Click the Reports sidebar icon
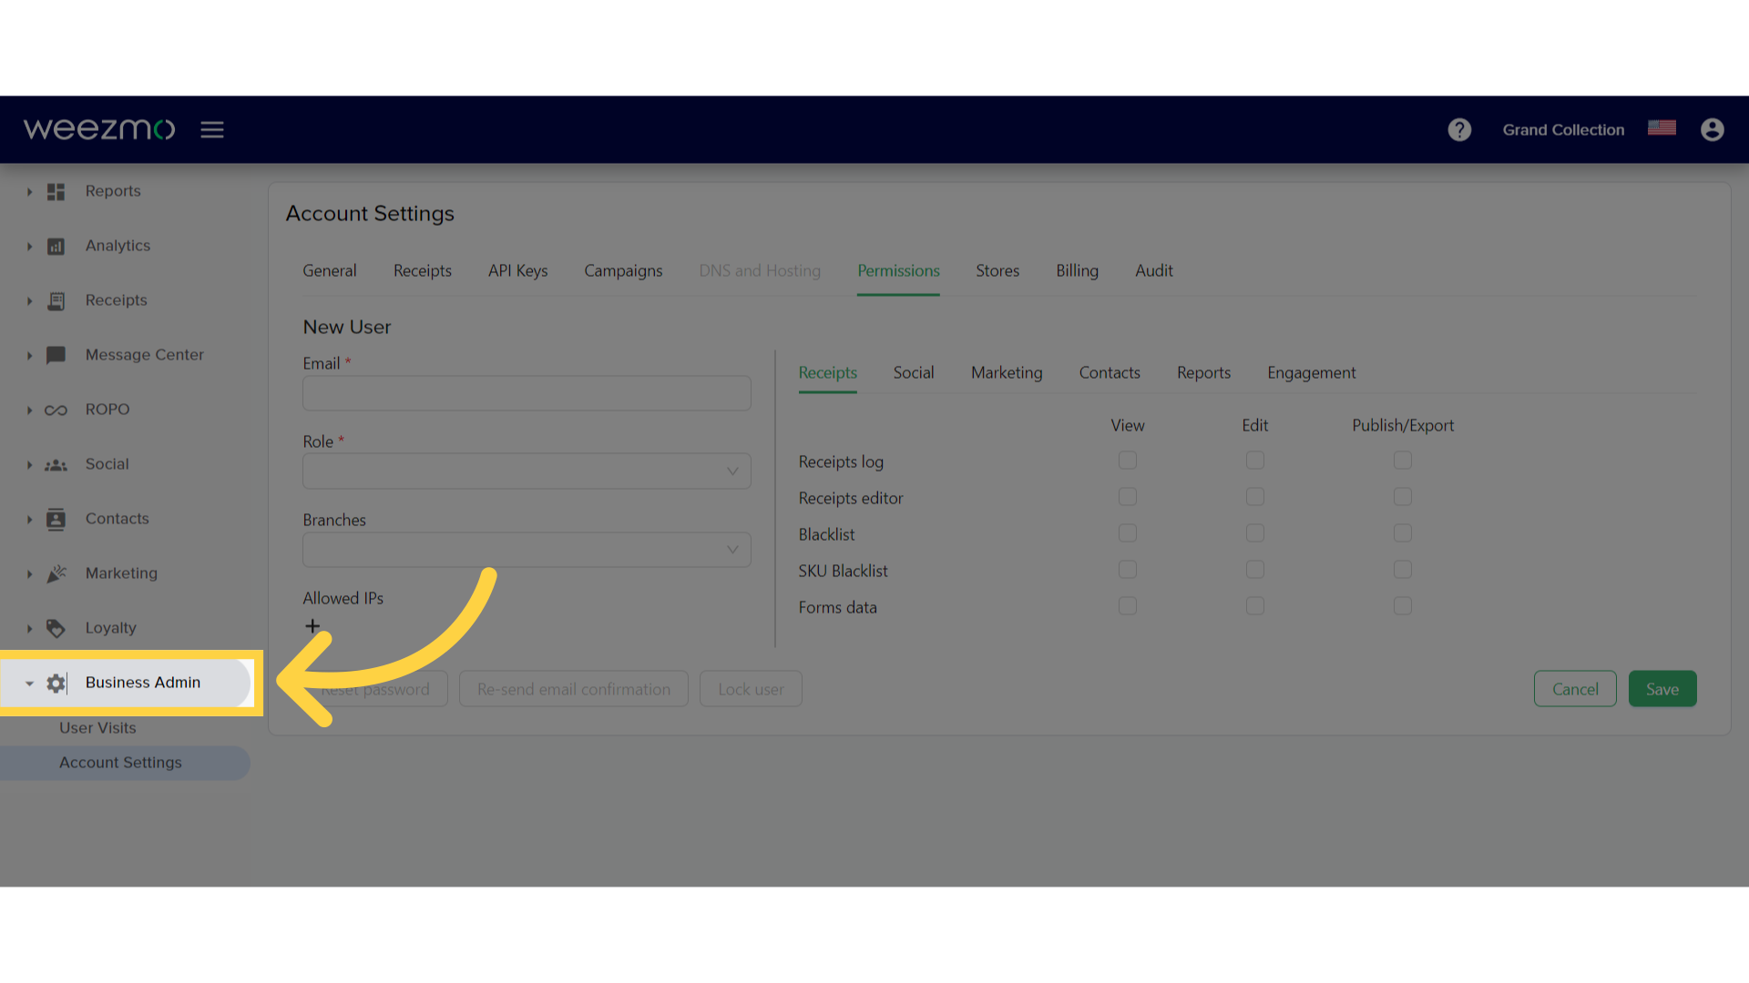The image size is (1749, 983). point(56,191)
